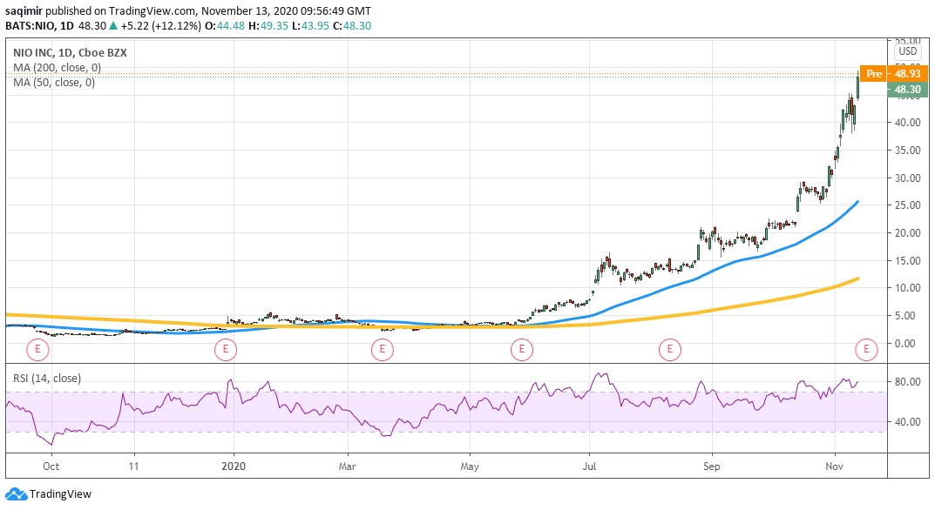Image resolution: width=935 pixels, height=510 pixels.
Task: Click the earnings E marker below July
Action: pos(669,349)
